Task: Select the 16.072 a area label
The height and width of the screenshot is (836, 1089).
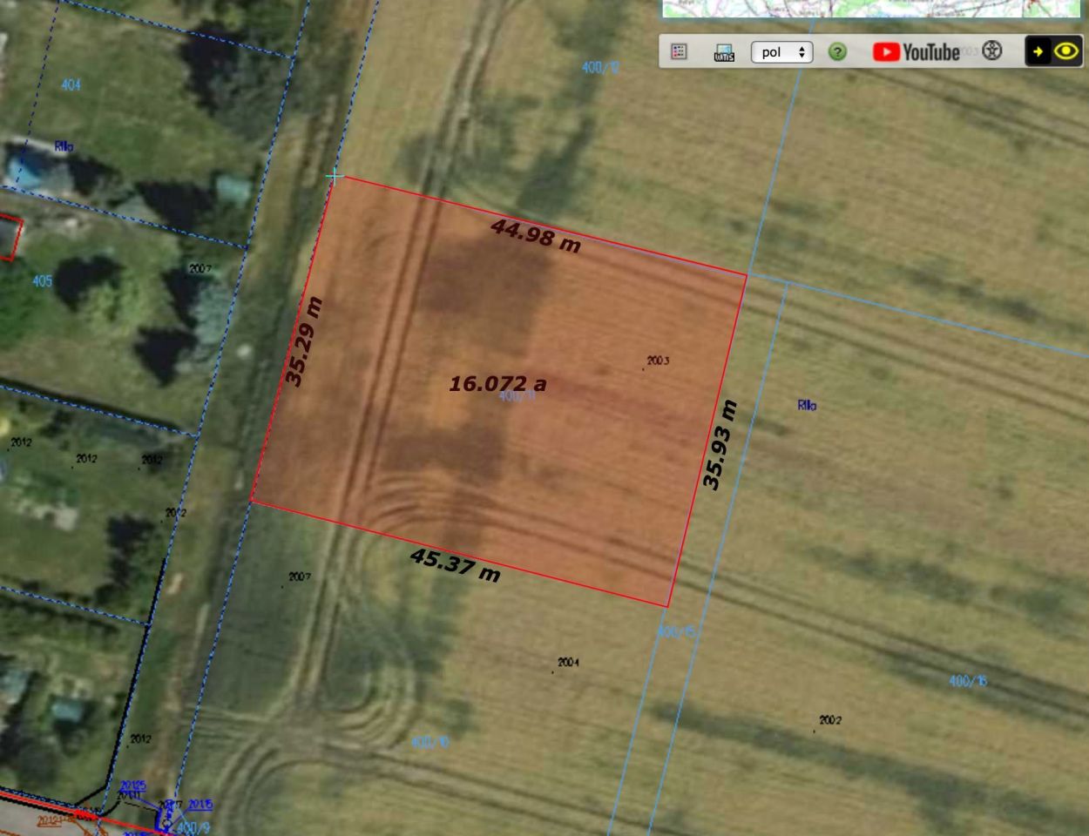Action: [x=497, y=383]
